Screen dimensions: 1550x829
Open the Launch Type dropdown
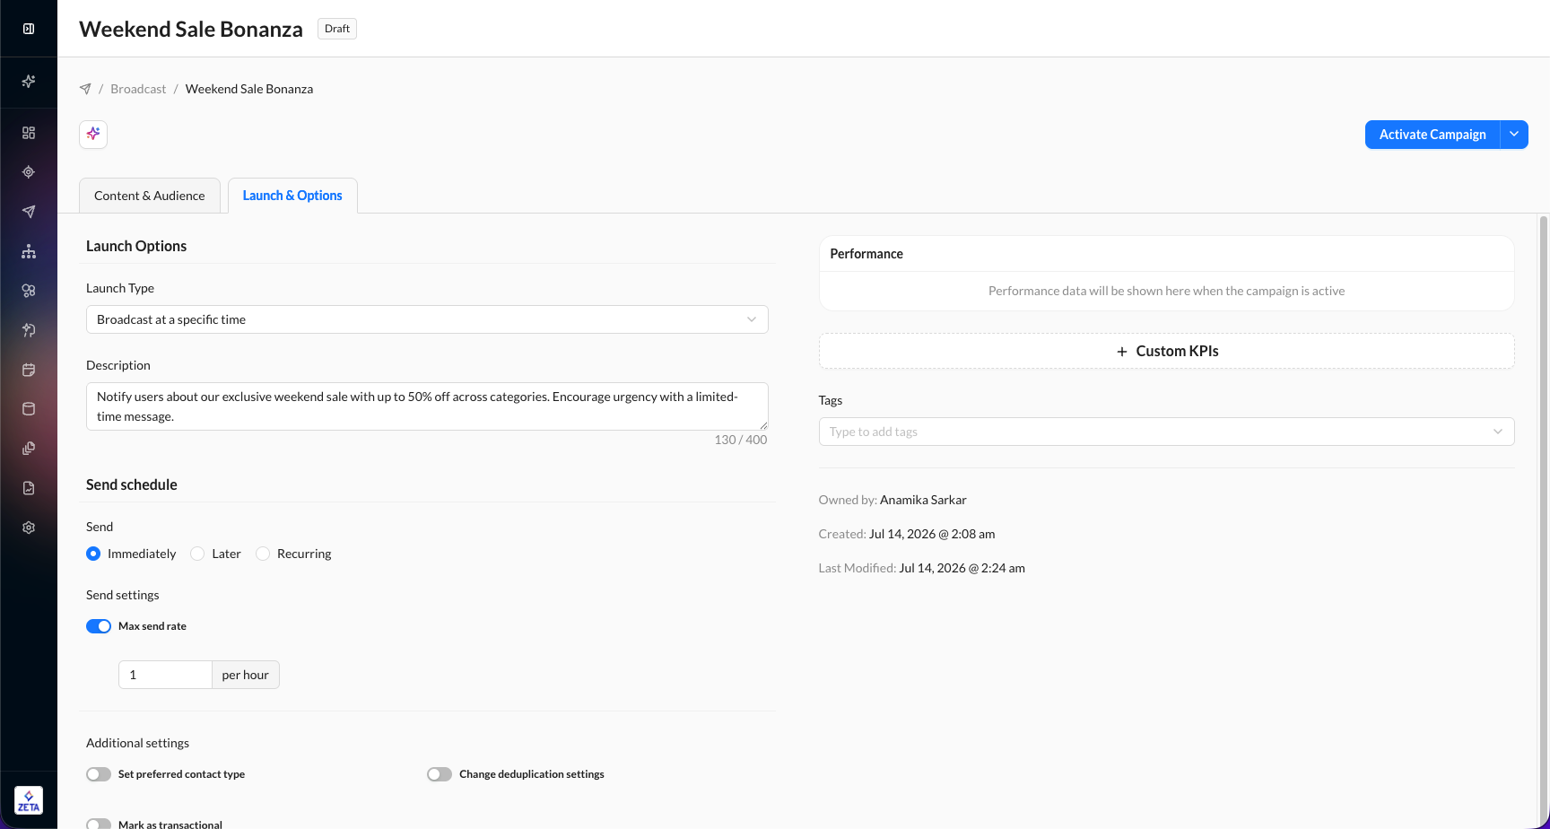pyautogui.click(x=427, y=319)
